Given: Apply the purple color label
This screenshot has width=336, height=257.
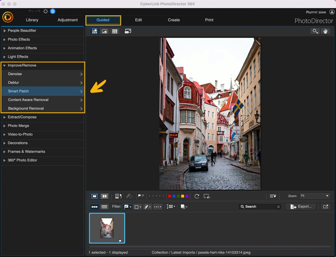Looking at the screenshot, I should 187,196.
